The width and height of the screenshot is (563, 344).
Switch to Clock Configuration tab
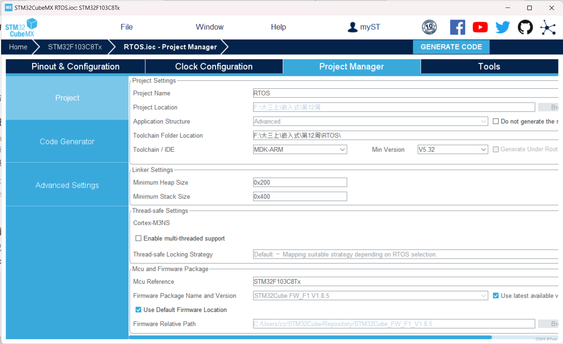[214, 67]
